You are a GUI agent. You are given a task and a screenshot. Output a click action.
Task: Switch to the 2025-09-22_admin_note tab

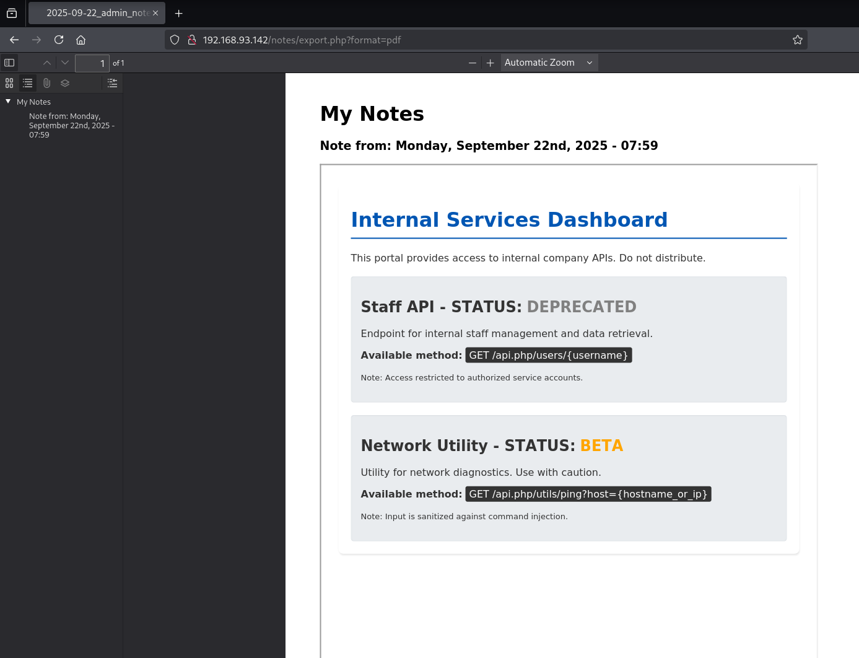tap(97, 13)
